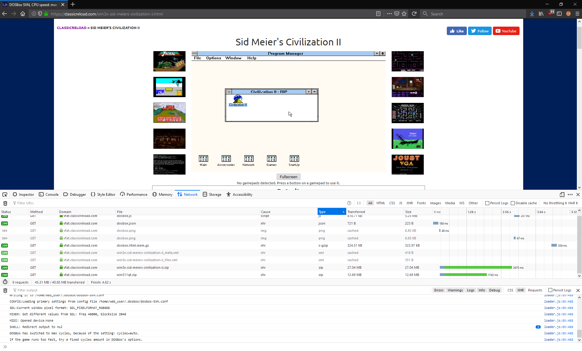The image size is (582, 351).
Task: Click the Twitter Follow button
Action: click(x=480, y=31)
